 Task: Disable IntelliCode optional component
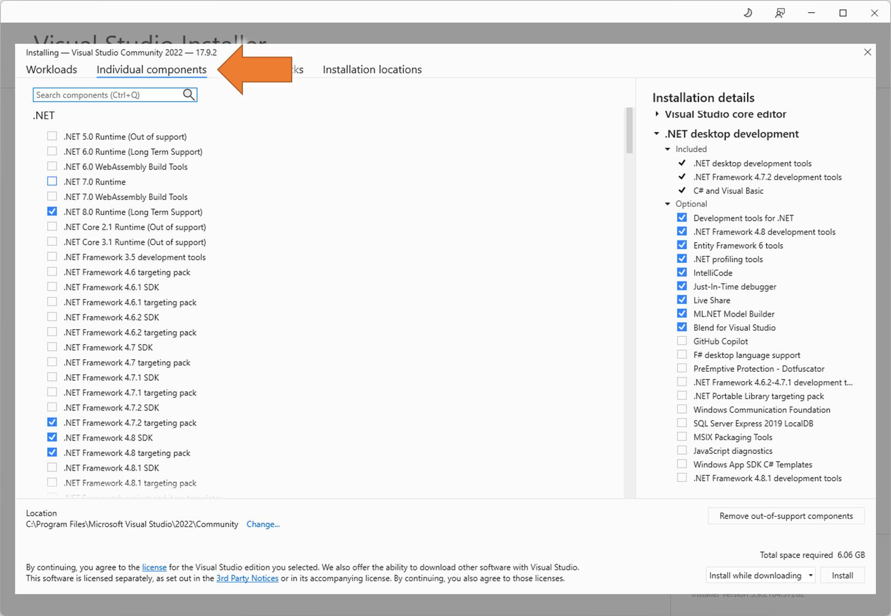(x=682, y=273)
